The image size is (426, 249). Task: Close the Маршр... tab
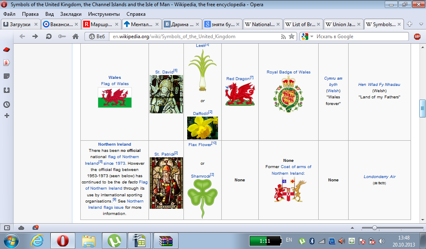[116, 24]
